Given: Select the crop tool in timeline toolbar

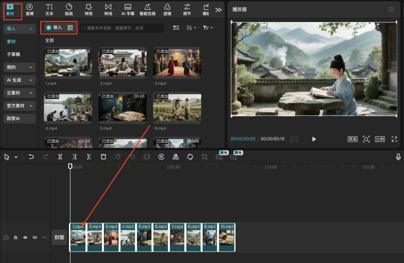Looking at the screenshot, I should [205, 157].
